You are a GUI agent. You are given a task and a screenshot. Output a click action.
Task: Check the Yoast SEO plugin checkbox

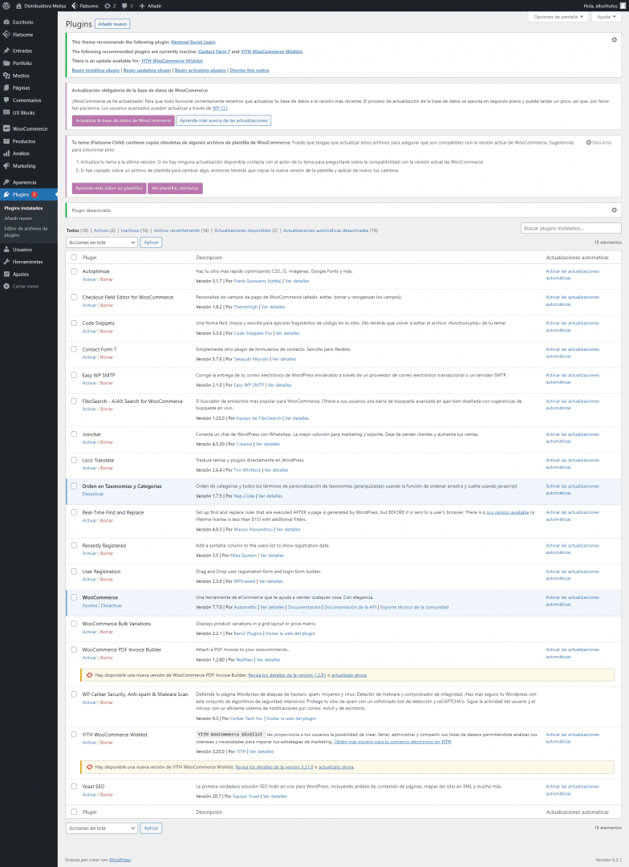tap(74, 786)
